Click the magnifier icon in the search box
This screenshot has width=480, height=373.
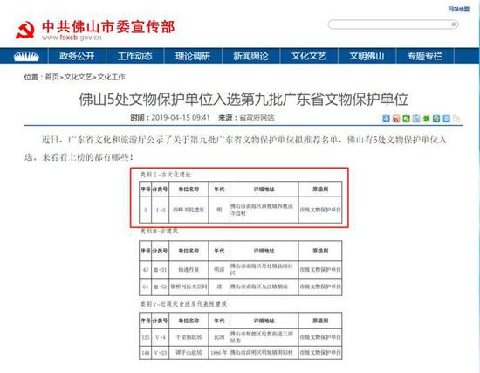click(454, 24)
